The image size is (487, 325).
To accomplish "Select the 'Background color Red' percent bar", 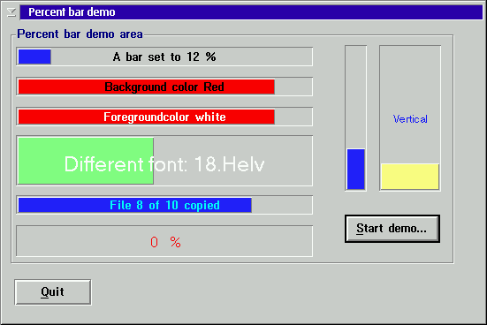I will click(x=164, y=87).
